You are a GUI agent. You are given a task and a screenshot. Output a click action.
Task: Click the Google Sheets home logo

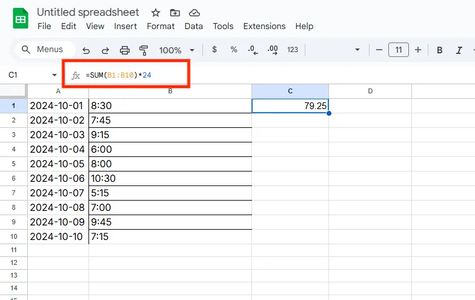point(21,19)
